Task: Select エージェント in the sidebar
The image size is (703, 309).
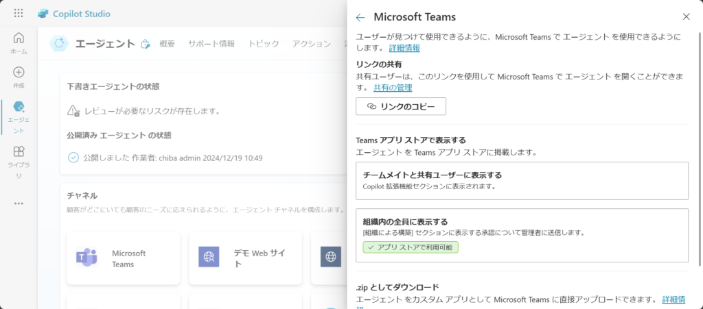Action: (19, 118)
